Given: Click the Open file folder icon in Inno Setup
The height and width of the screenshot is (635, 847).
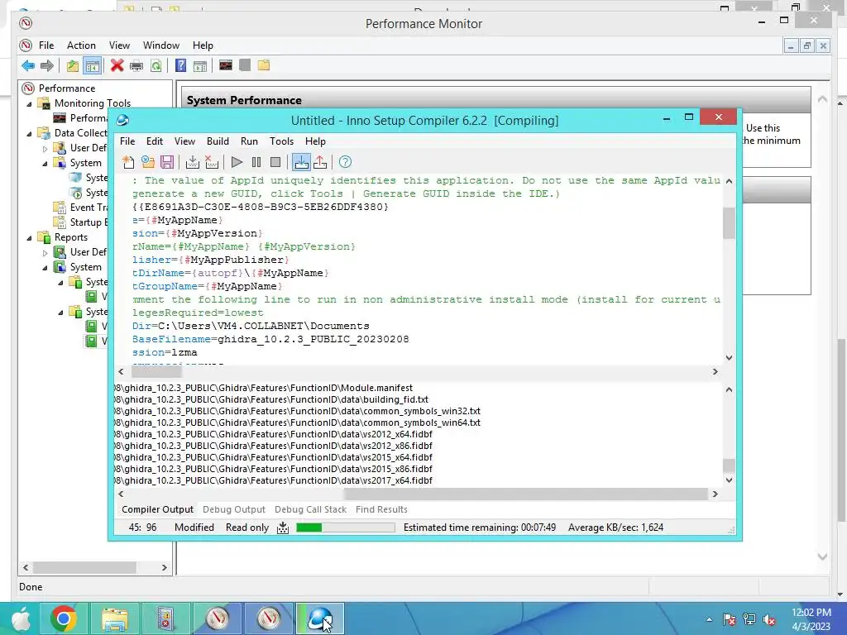Looking at the screenshot, I should [148, 162].
